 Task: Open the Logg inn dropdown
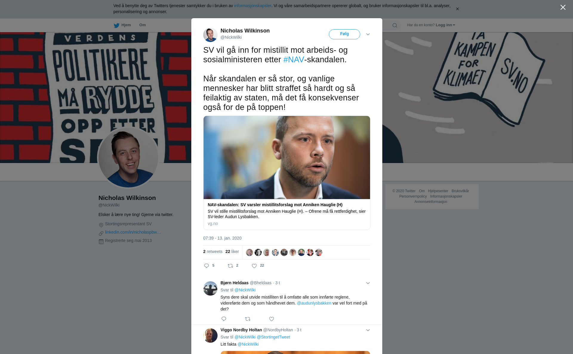[445, 25]
